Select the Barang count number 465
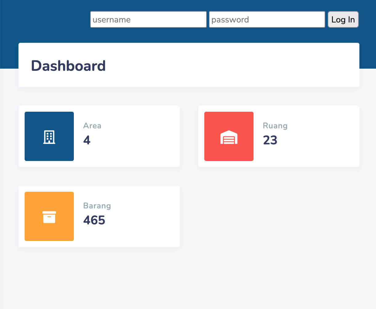Viewport: 376px width, 309px height. tap(94, 220)
